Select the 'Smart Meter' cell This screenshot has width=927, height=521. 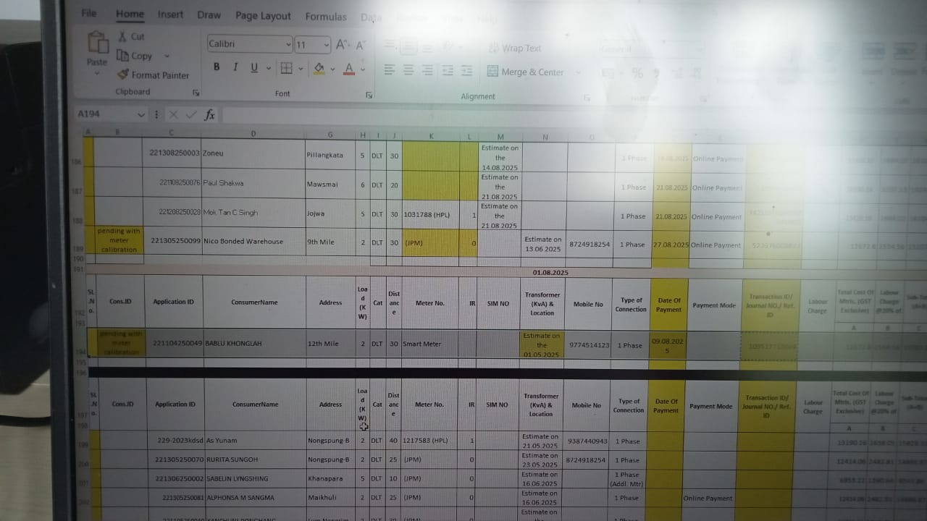(x=430, y=344)
